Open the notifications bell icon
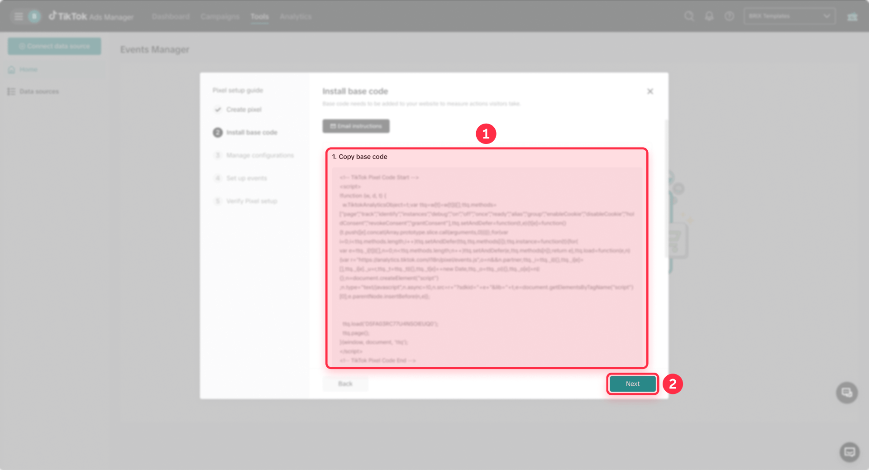 click(x=709, y=16)
